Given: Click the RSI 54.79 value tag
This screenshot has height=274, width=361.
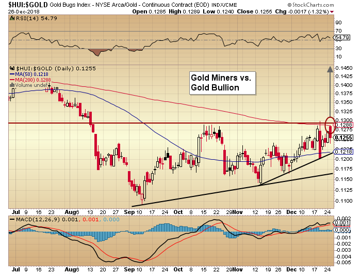Looking at the screenshot, I should pyautogui.click(x=342, y=38).
